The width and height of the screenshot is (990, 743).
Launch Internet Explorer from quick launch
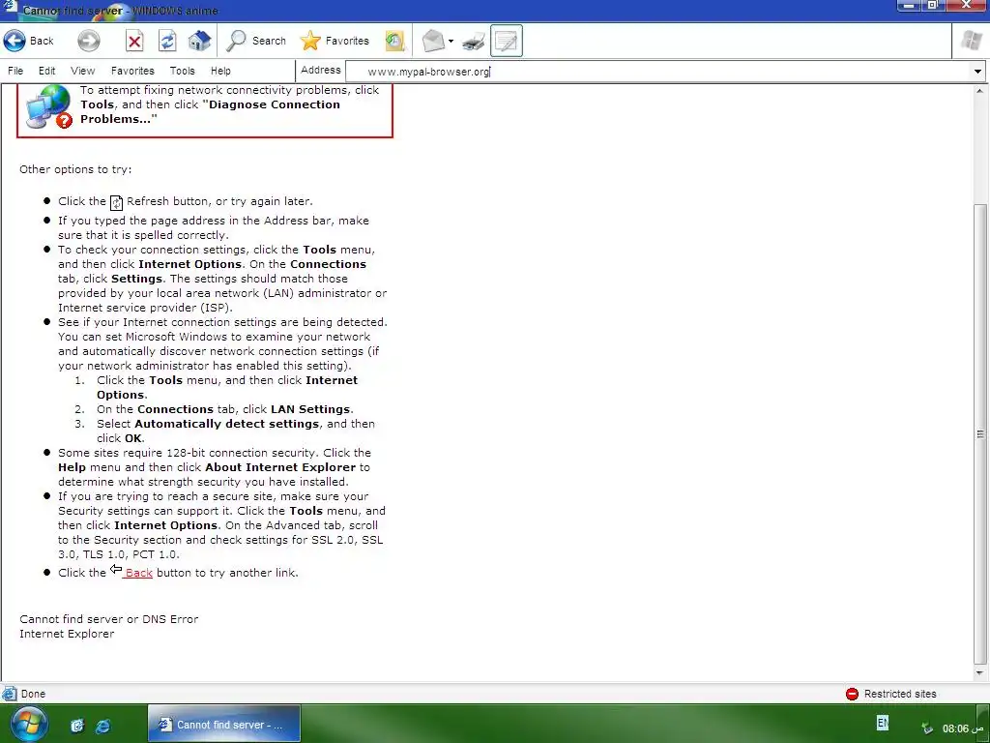click(102, 726)
